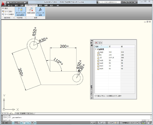Switch to the Output ribbon tab
153x125 pixels.
pyautogui.click(x=51, y=5)
